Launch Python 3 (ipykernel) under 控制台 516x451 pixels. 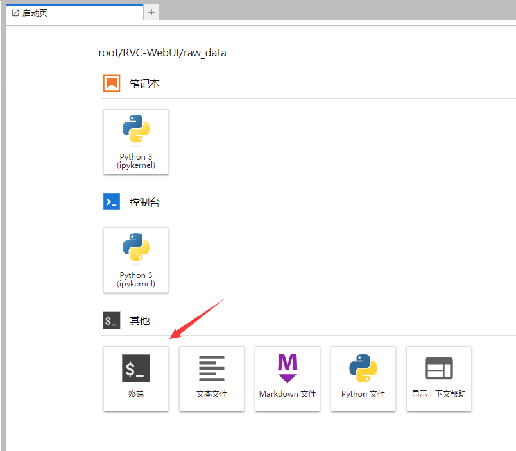pos(136,260)
